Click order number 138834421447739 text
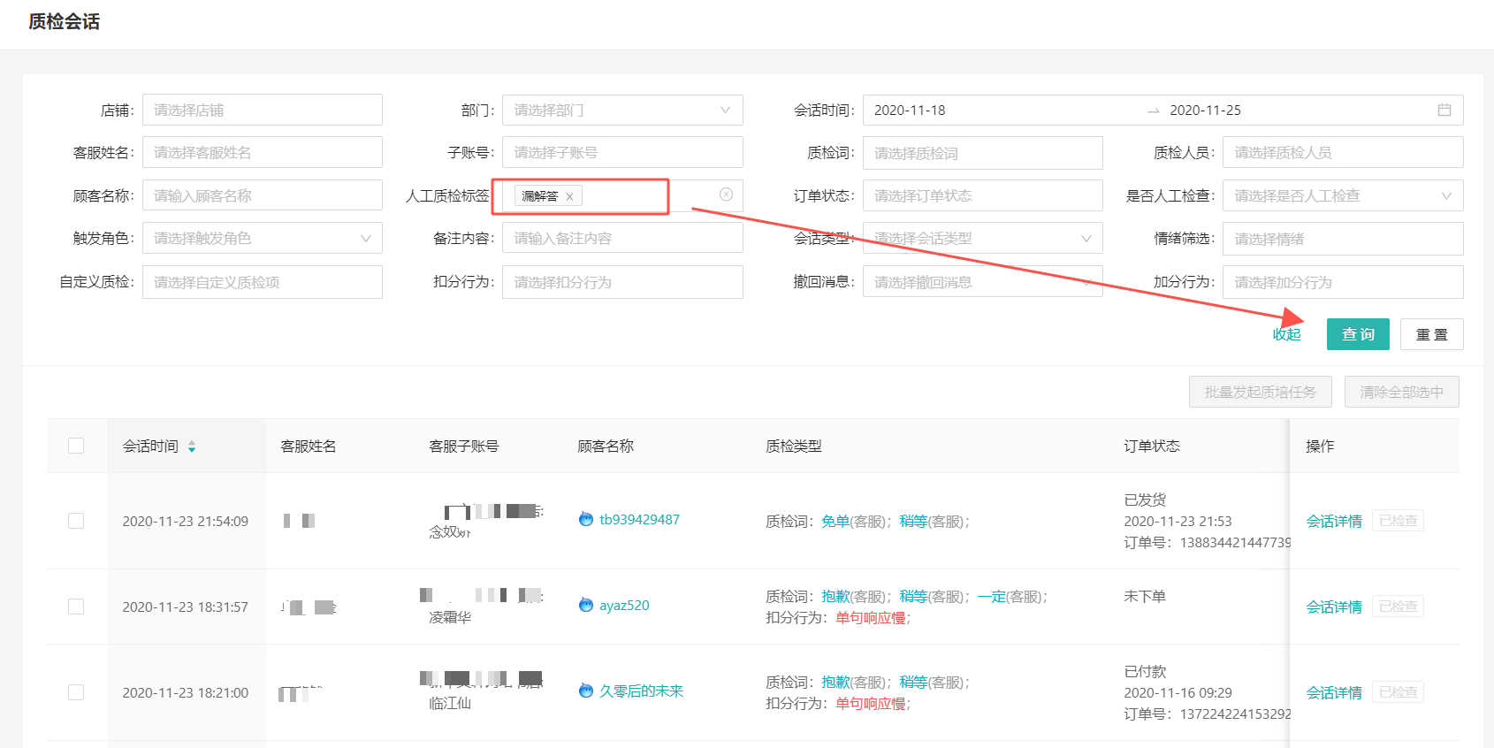This screenshot has width=1494, height=748. click(x=1236, y=542)
